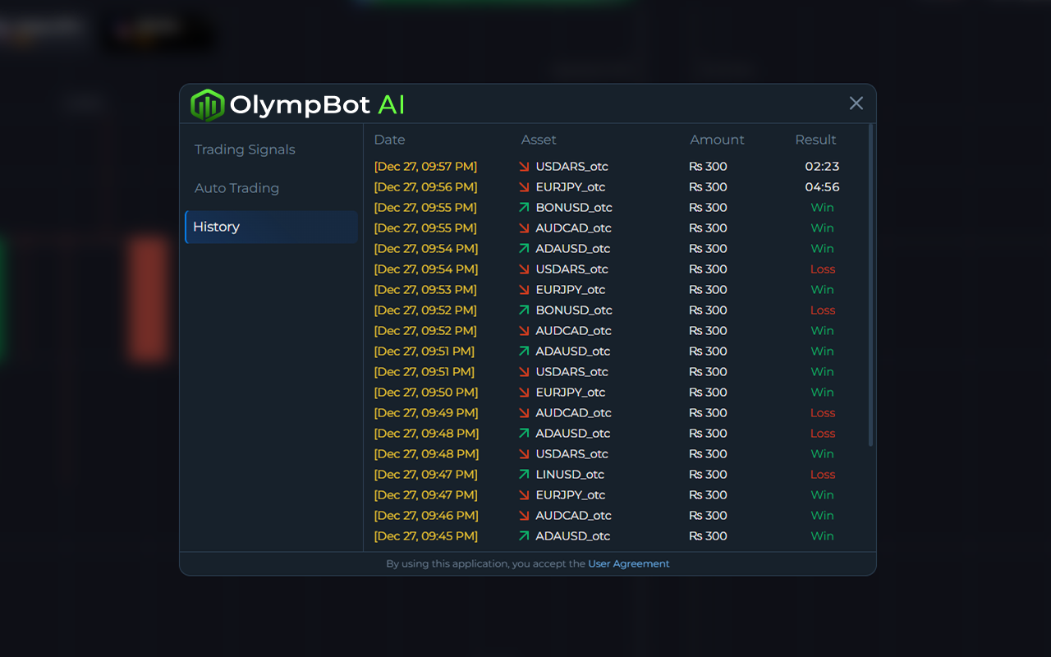Click the LINUSD_otc asset name
Viewport: 1051px width, 657px height.
point(570,475)
